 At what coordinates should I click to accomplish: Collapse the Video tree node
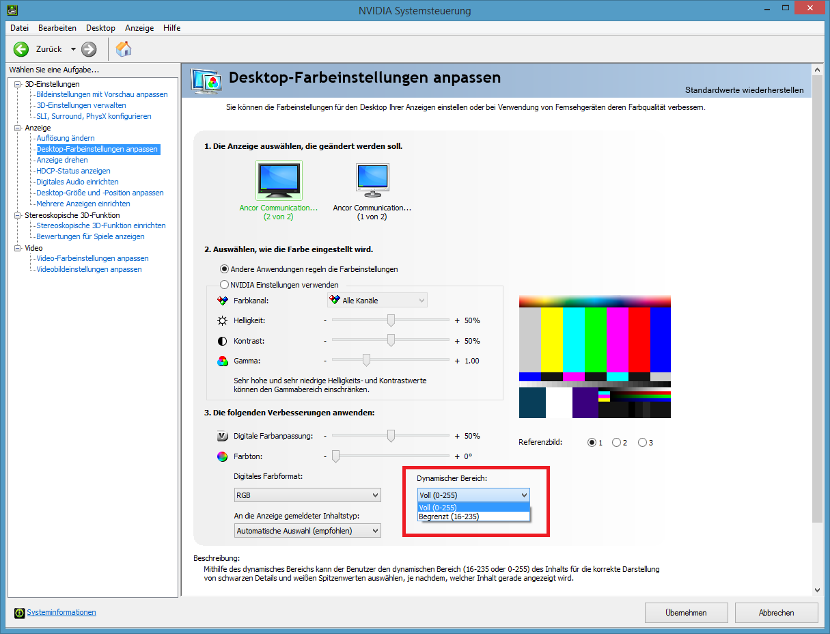click(x=18, y=248)
